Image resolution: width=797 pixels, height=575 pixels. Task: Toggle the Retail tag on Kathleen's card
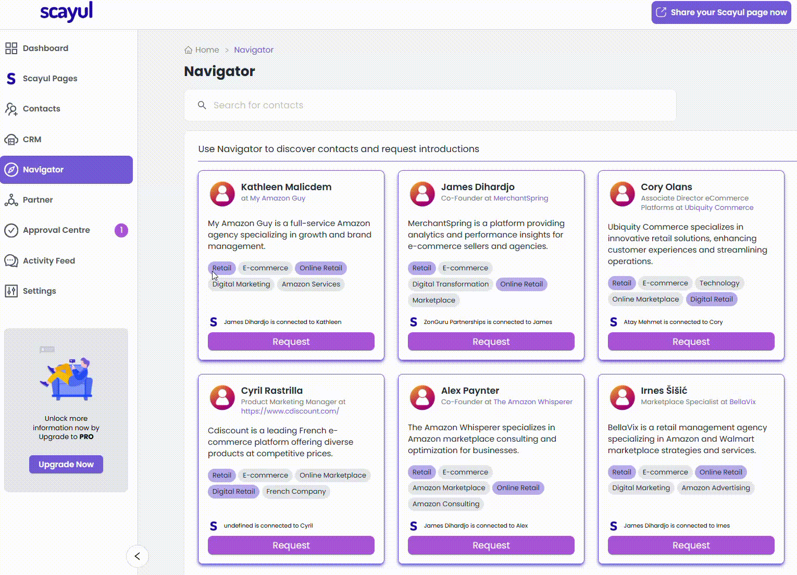pos(221,268)
